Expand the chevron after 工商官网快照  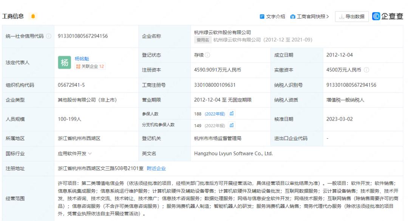tap(328, 17)
